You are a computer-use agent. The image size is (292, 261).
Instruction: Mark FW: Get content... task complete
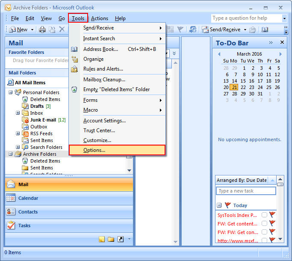click(x=264, y=223)
